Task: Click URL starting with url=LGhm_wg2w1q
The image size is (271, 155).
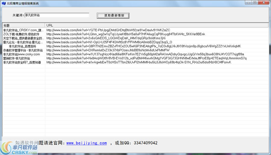Action: [x=126, y=34]
